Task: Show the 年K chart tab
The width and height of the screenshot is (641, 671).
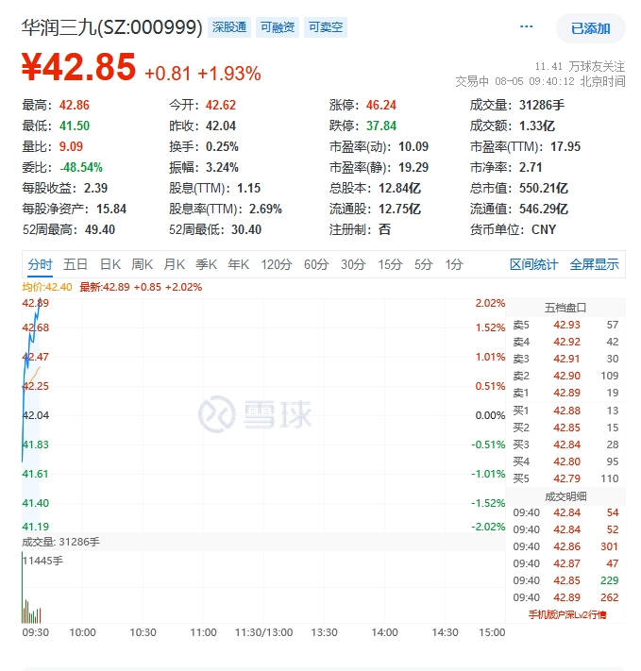Action: 239,264
